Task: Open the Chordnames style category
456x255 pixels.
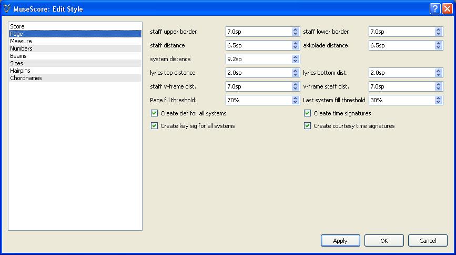Action: click(75, 78)
